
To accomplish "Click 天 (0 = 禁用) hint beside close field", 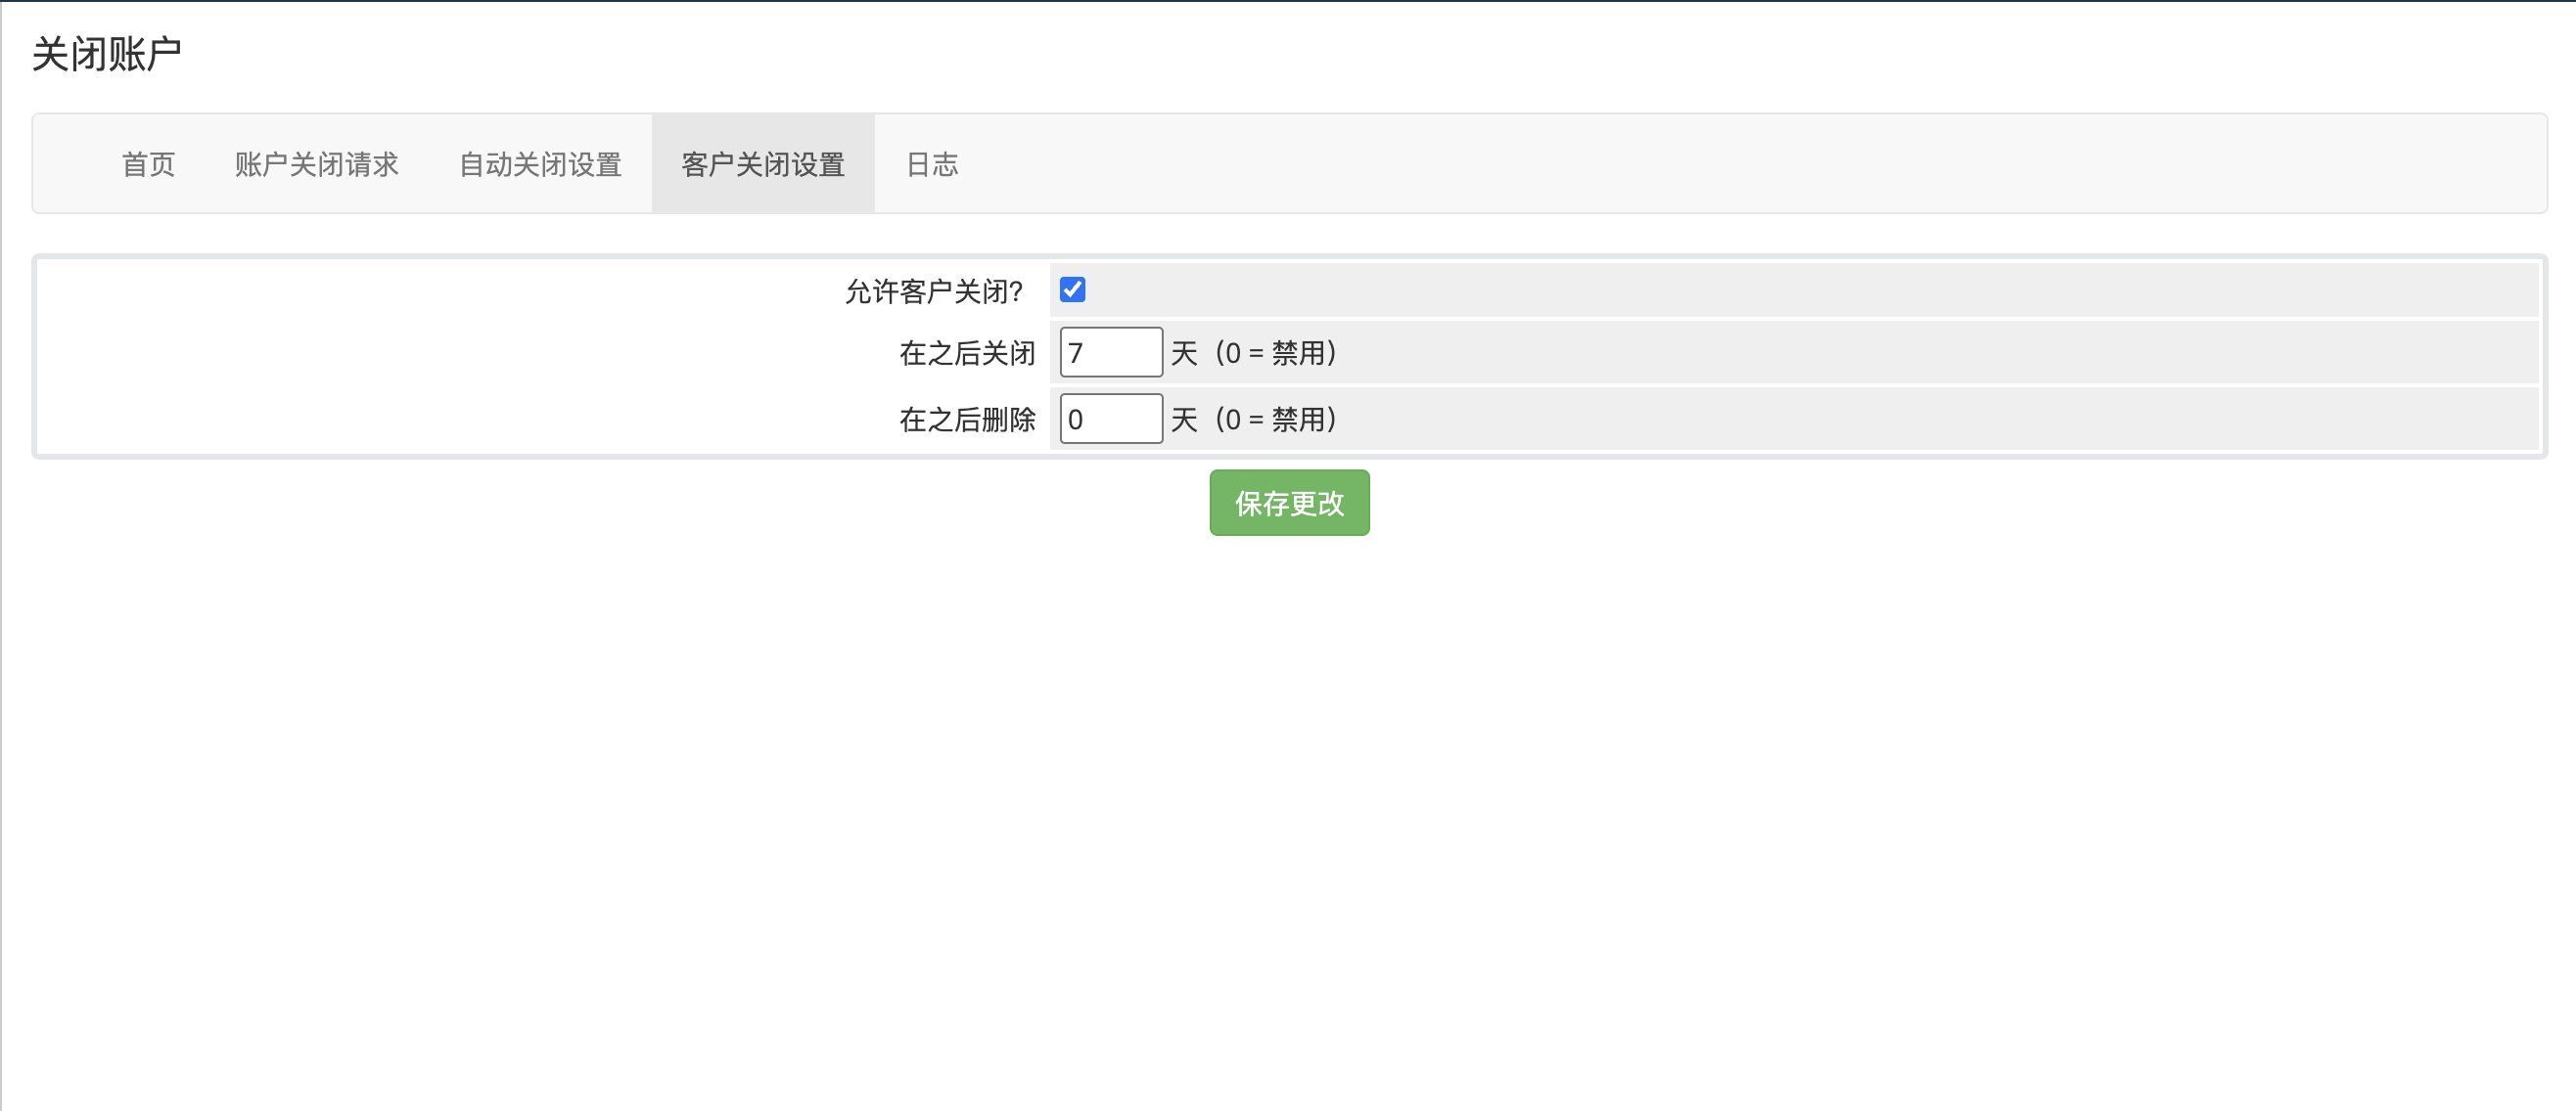I will tap(1253, 353).
